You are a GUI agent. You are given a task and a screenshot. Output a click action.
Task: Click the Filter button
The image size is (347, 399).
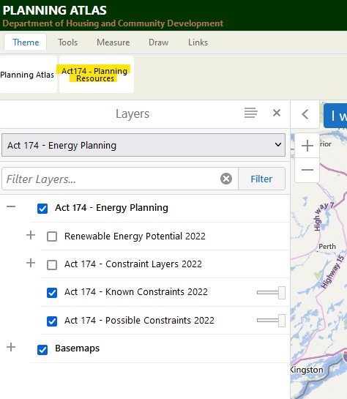click(x=261, y=179)
